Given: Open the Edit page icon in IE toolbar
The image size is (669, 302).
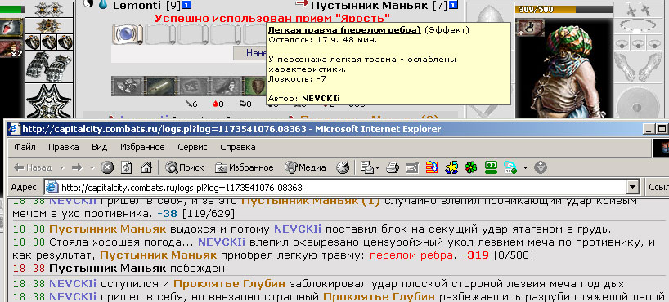Looking at the screenshot, I should tap(411, 168).
